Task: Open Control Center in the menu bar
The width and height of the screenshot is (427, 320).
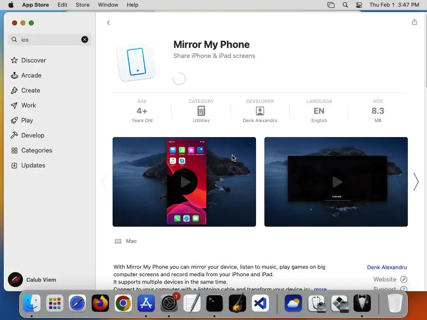Action: [x=359, y=5]
